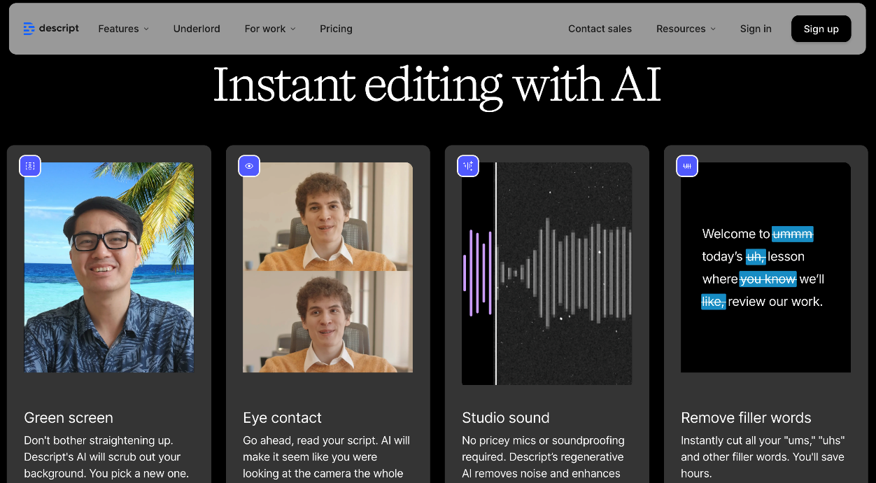Click the Remove filler words card title
This screenshot has width=876, height=483.
[746, 418]
